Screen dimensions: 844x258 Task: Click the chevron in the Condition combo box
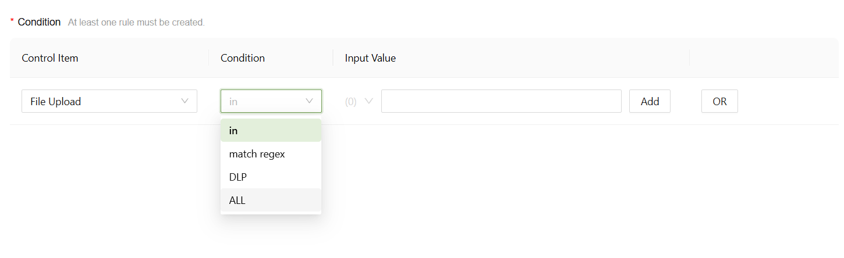[309, 101]
